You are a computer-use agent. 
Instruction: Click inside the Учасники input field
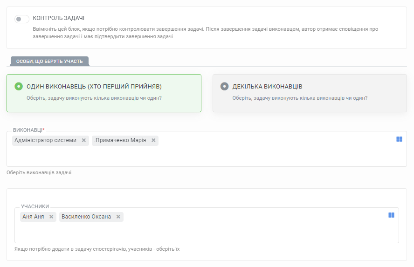coord(207,225)
